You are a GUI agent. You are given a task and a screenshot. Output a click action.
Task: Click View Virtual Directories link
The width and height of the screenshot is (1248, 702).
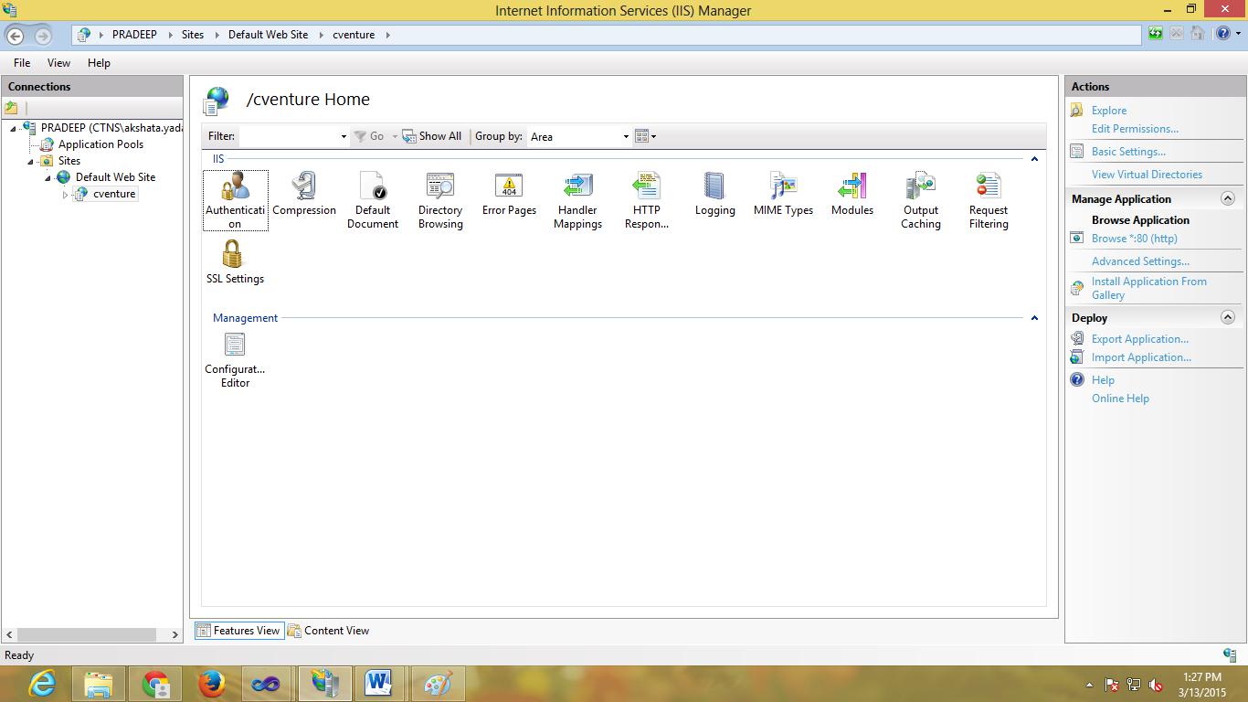click(x=1147, y=175)
